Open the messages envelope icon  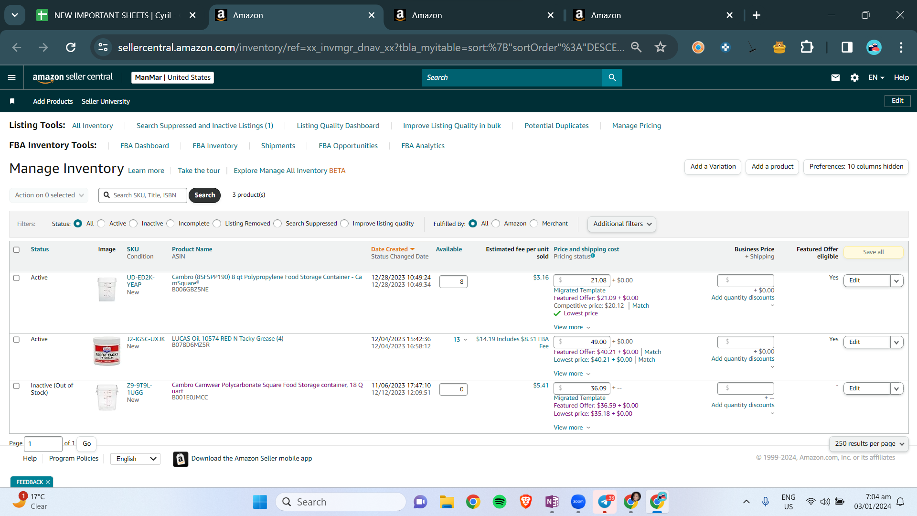[x=835, y=77]
